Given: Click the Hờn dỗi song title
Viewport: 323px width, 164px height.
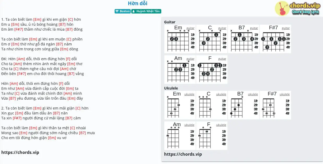Looking at the screenshot, I should click(x=138, y=3).
